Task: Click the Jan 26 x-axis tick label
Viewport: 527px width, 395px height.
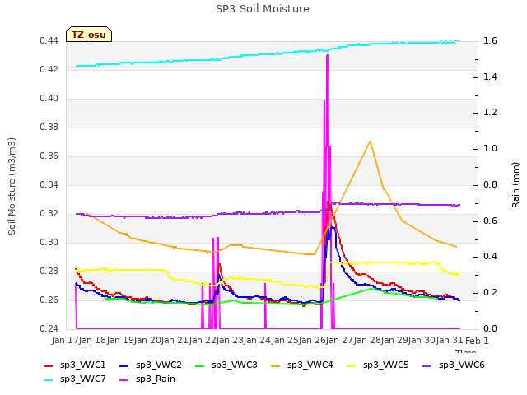Action: coord(312,341)
